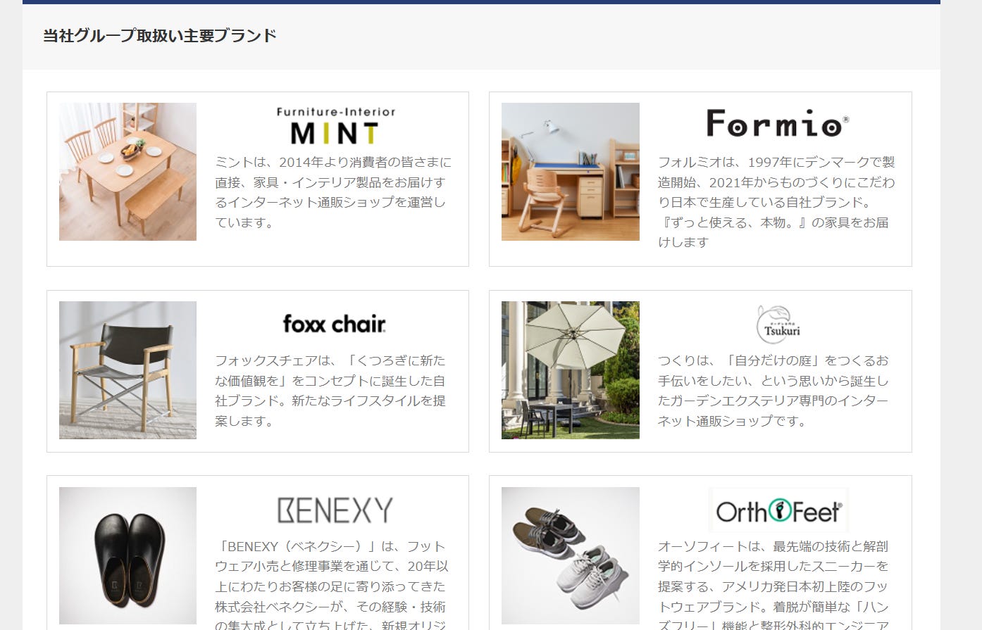
Task: Click the Formio brand logo
Action: [x=778, y=123]
